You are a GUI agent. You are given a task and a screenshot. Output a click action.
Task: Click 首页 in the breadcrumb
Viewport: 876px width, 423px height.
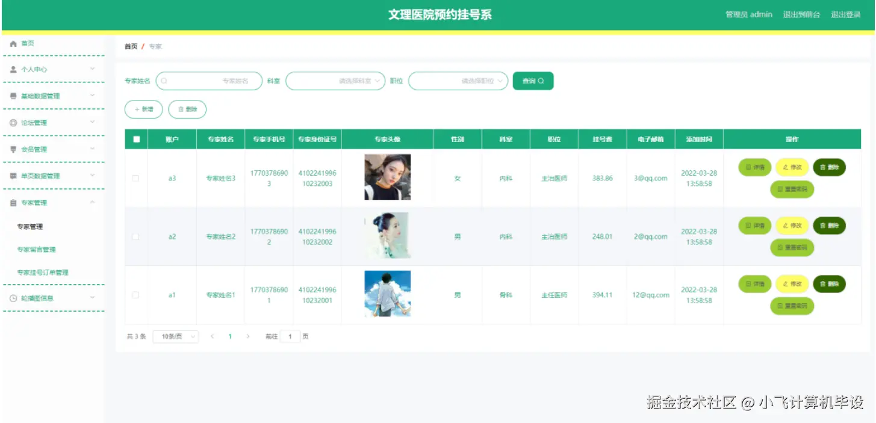(x=131, y=46)
